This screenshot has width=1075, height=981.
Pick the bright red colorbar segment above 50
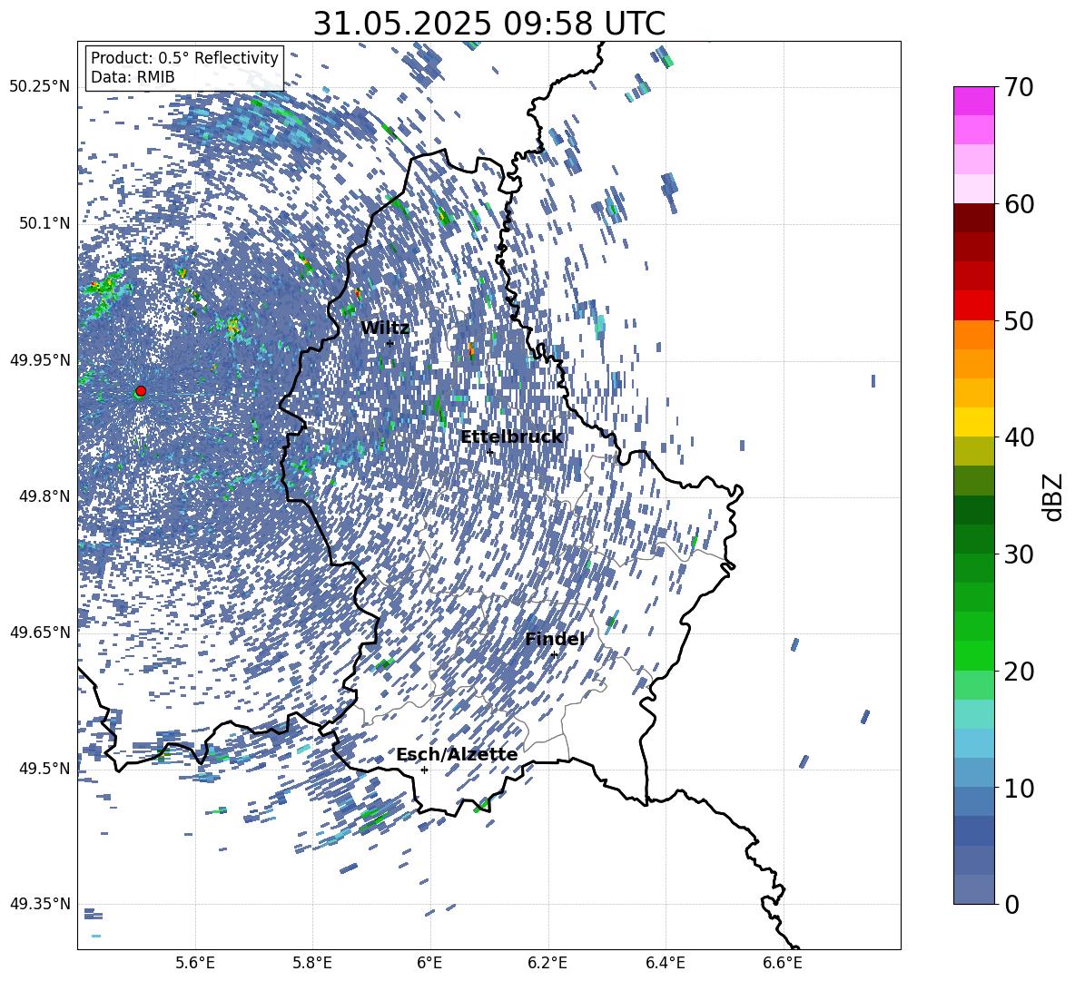tap(973, 306)
